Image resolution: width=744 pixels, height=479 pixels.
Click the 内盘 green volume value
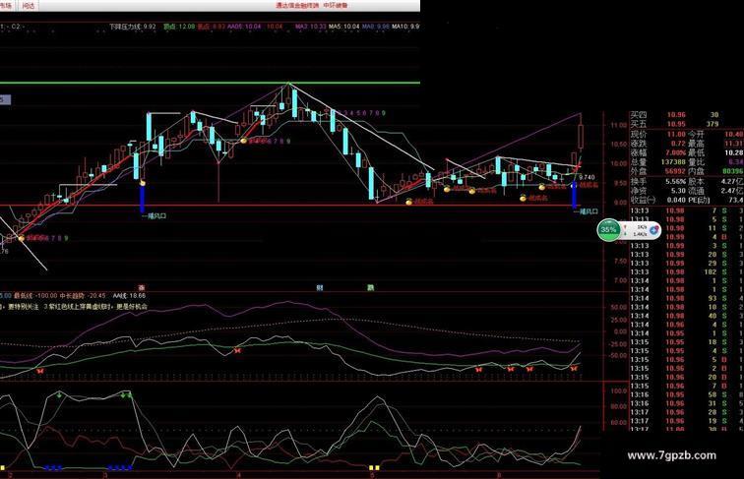point(733,171)
